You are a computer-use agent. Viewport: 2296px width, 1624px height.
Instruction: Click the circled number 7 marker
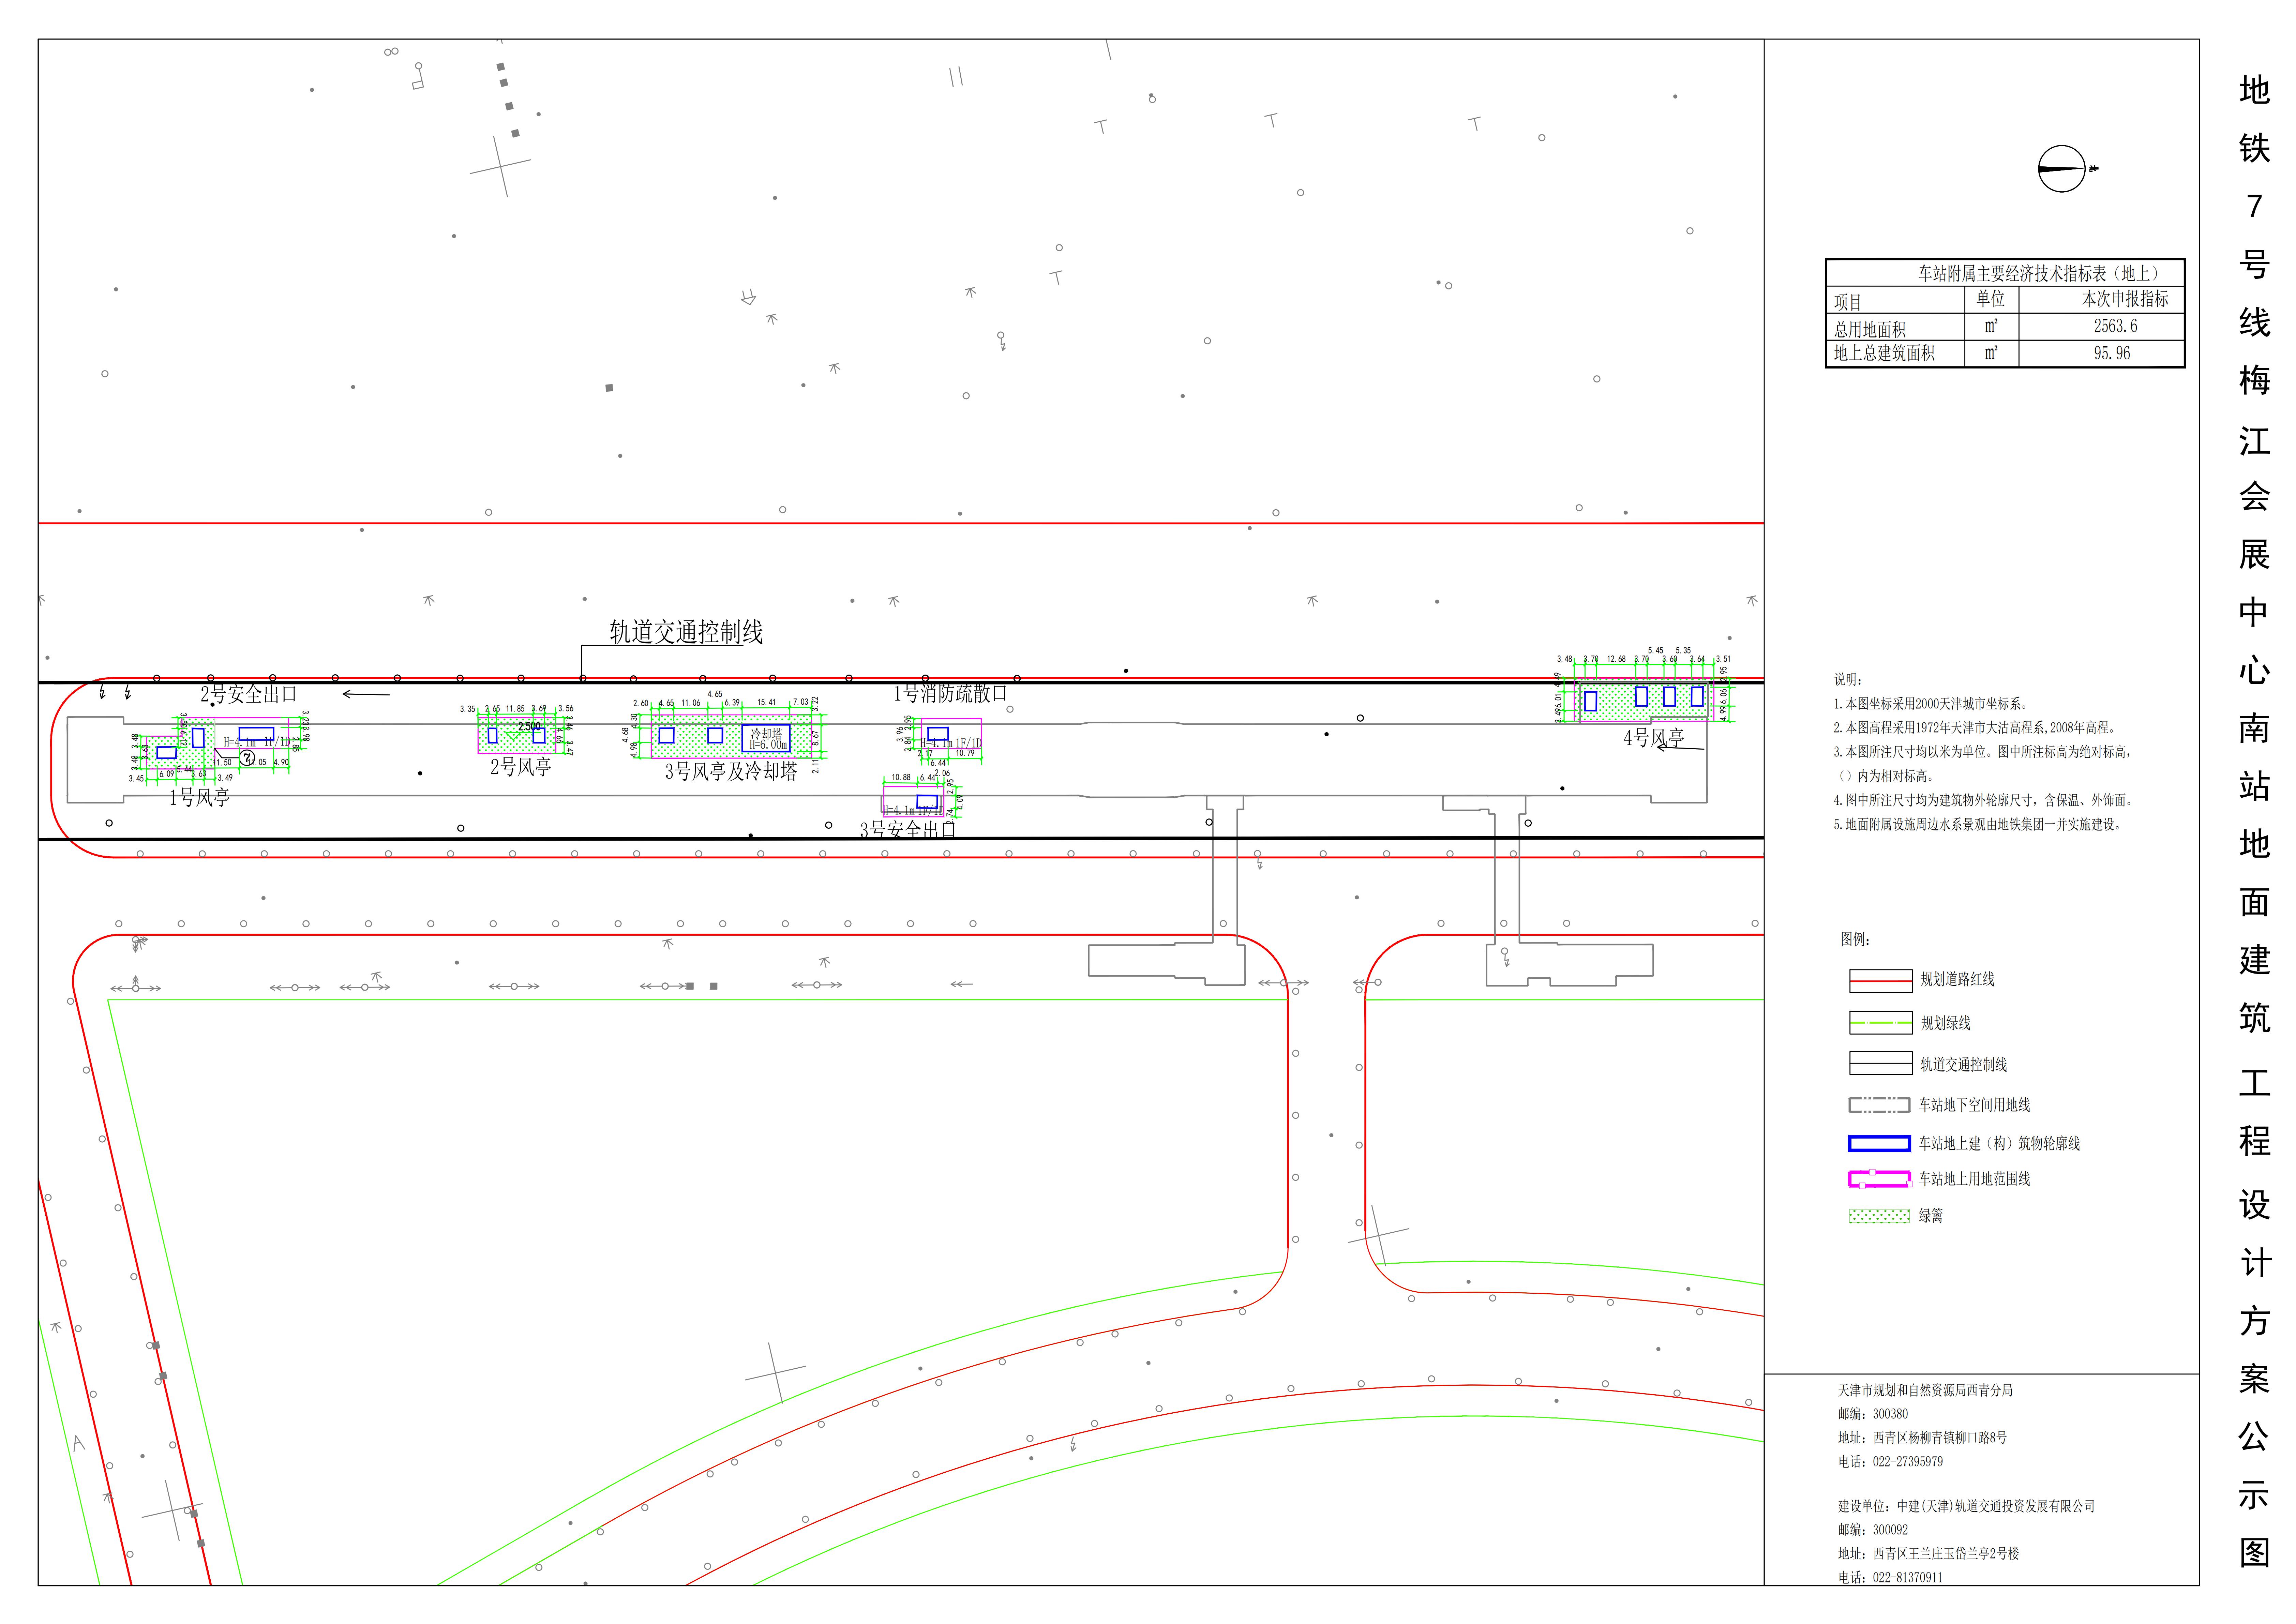coord(247,758)
